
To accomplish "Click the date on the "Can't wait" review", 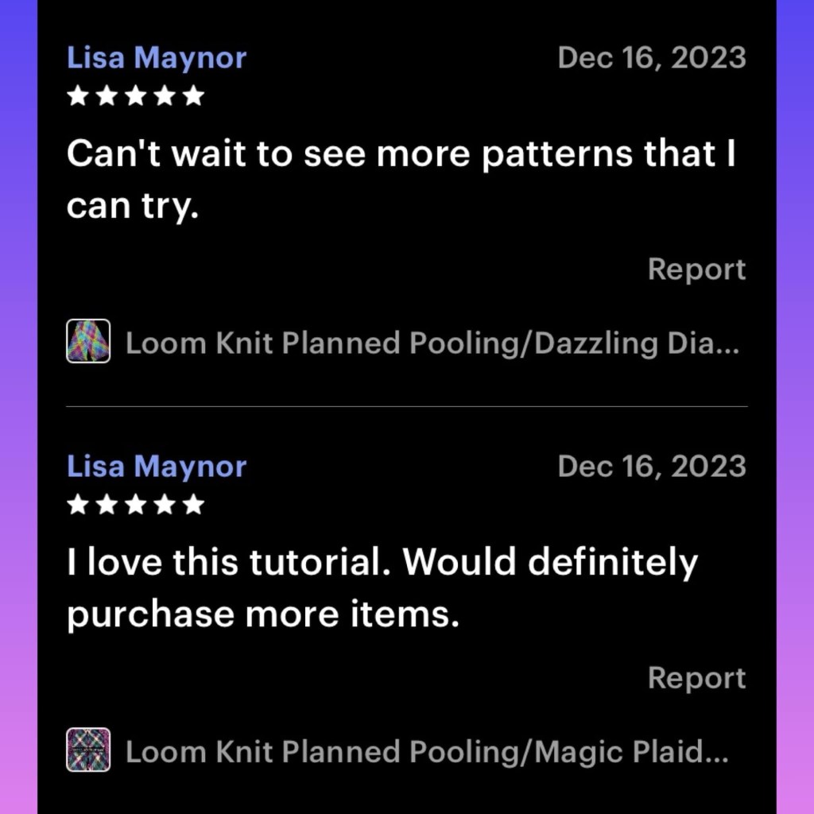I will pos(652,58).
